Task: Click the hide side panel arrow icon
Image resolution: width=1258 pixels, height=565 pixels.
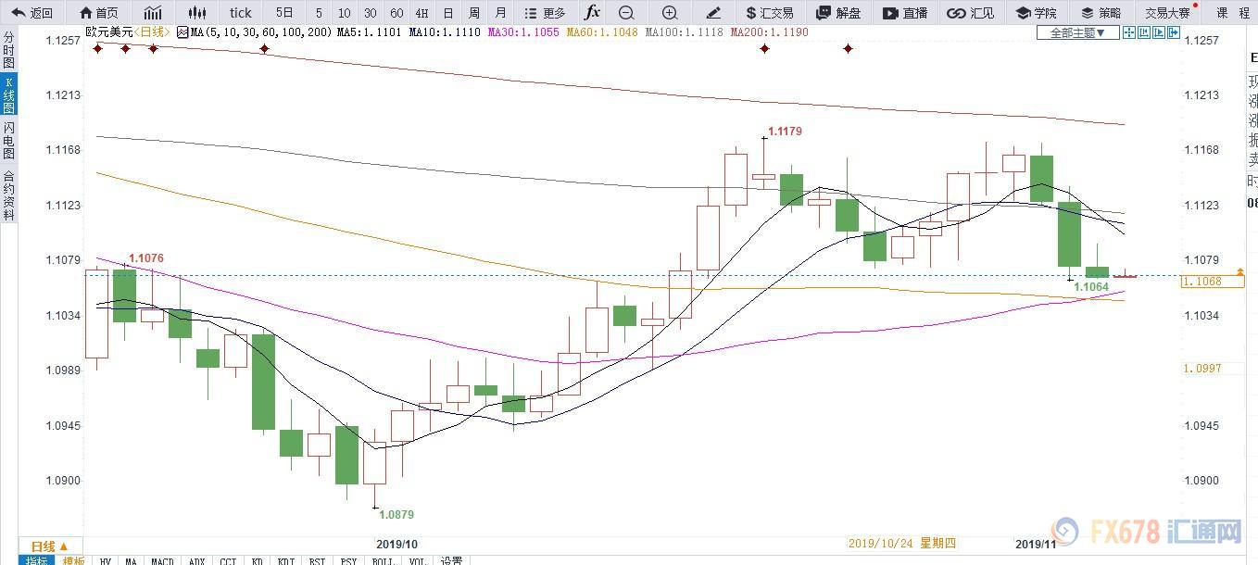Action: point(1174,32)
